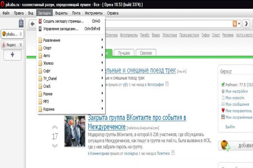Choose Управление закладками
Screen dimensions: 253x168
[71, 29]
